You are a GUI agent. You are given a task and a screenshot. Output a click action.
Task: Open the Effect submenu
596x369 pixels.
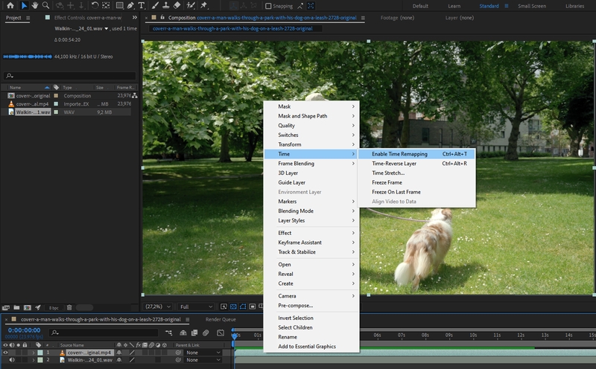coord(311,233)
